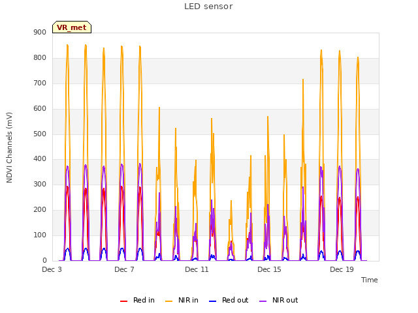Click the 0 y-axis label
Viewport: 418px width, 313px height.
[44, 260]
